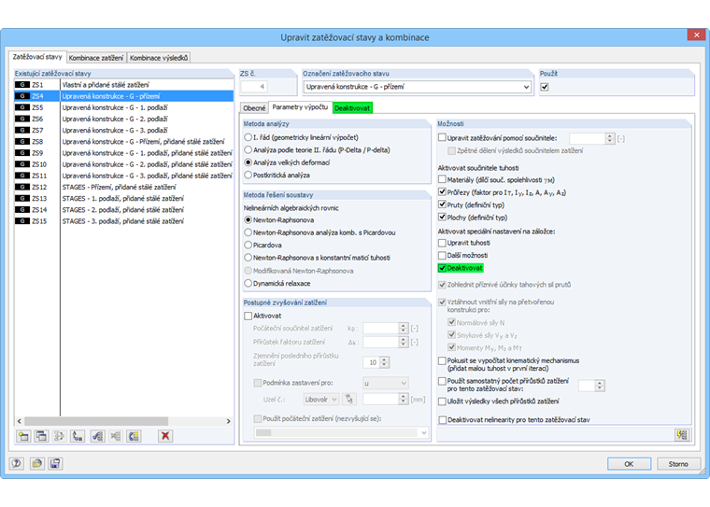Open Označení zatěžovacího stavu dropdown
Viewport: 710px width, 507px height.
[x=526, y=87]
